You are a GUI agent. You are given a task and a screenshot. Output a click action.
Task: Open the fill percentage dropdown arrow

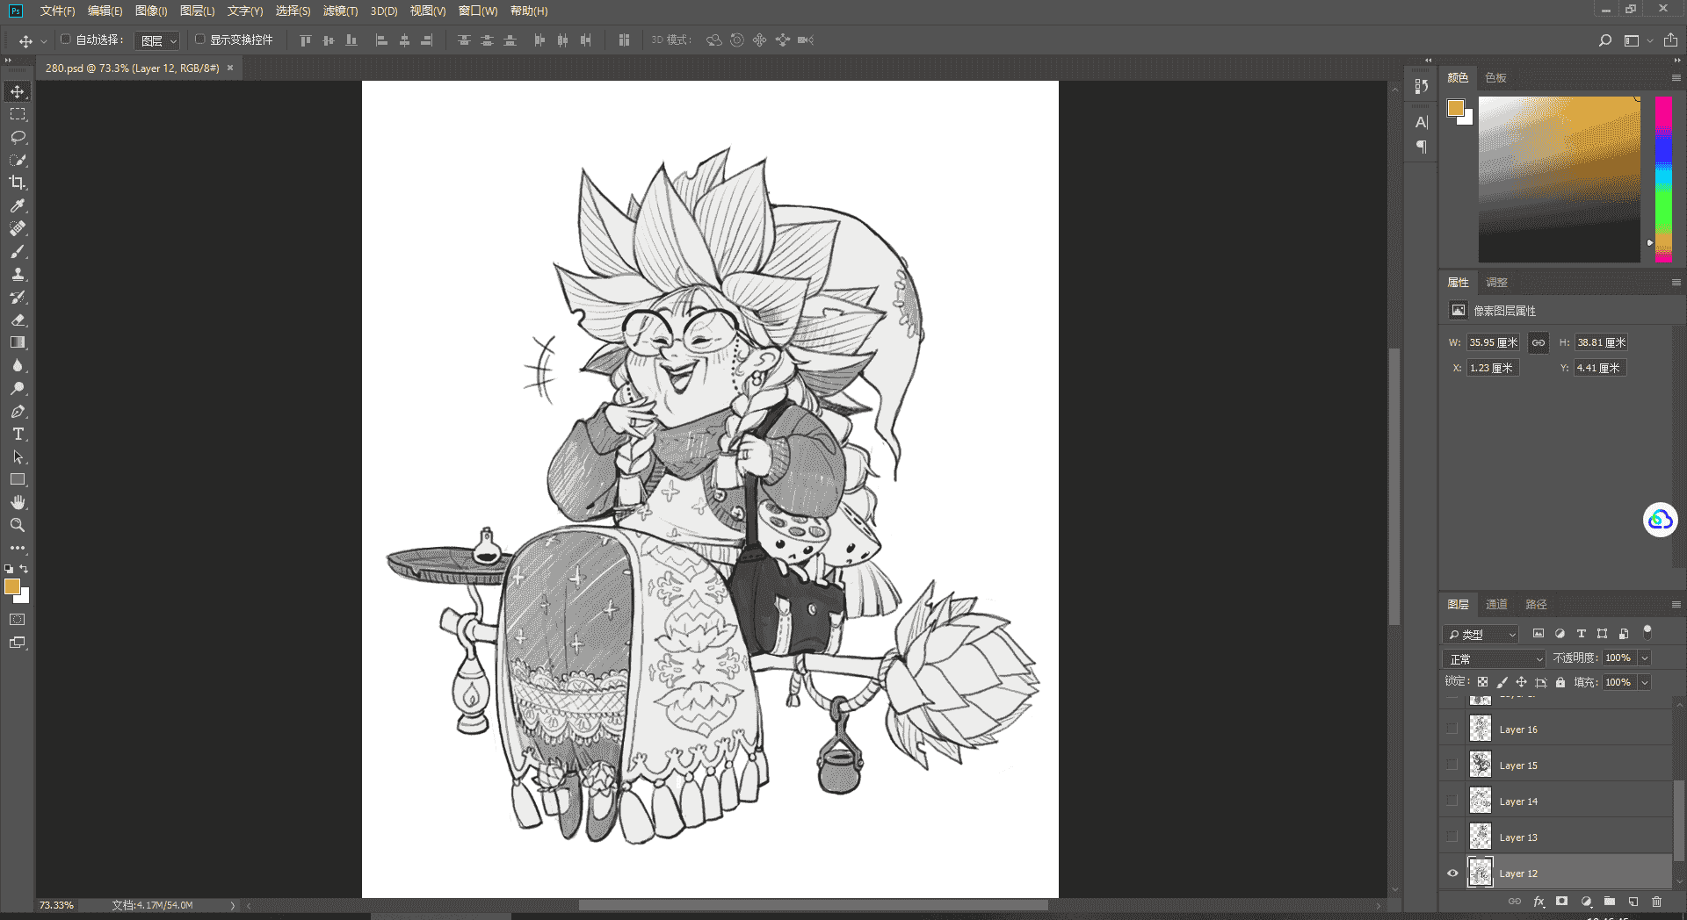pos(1644,682)
